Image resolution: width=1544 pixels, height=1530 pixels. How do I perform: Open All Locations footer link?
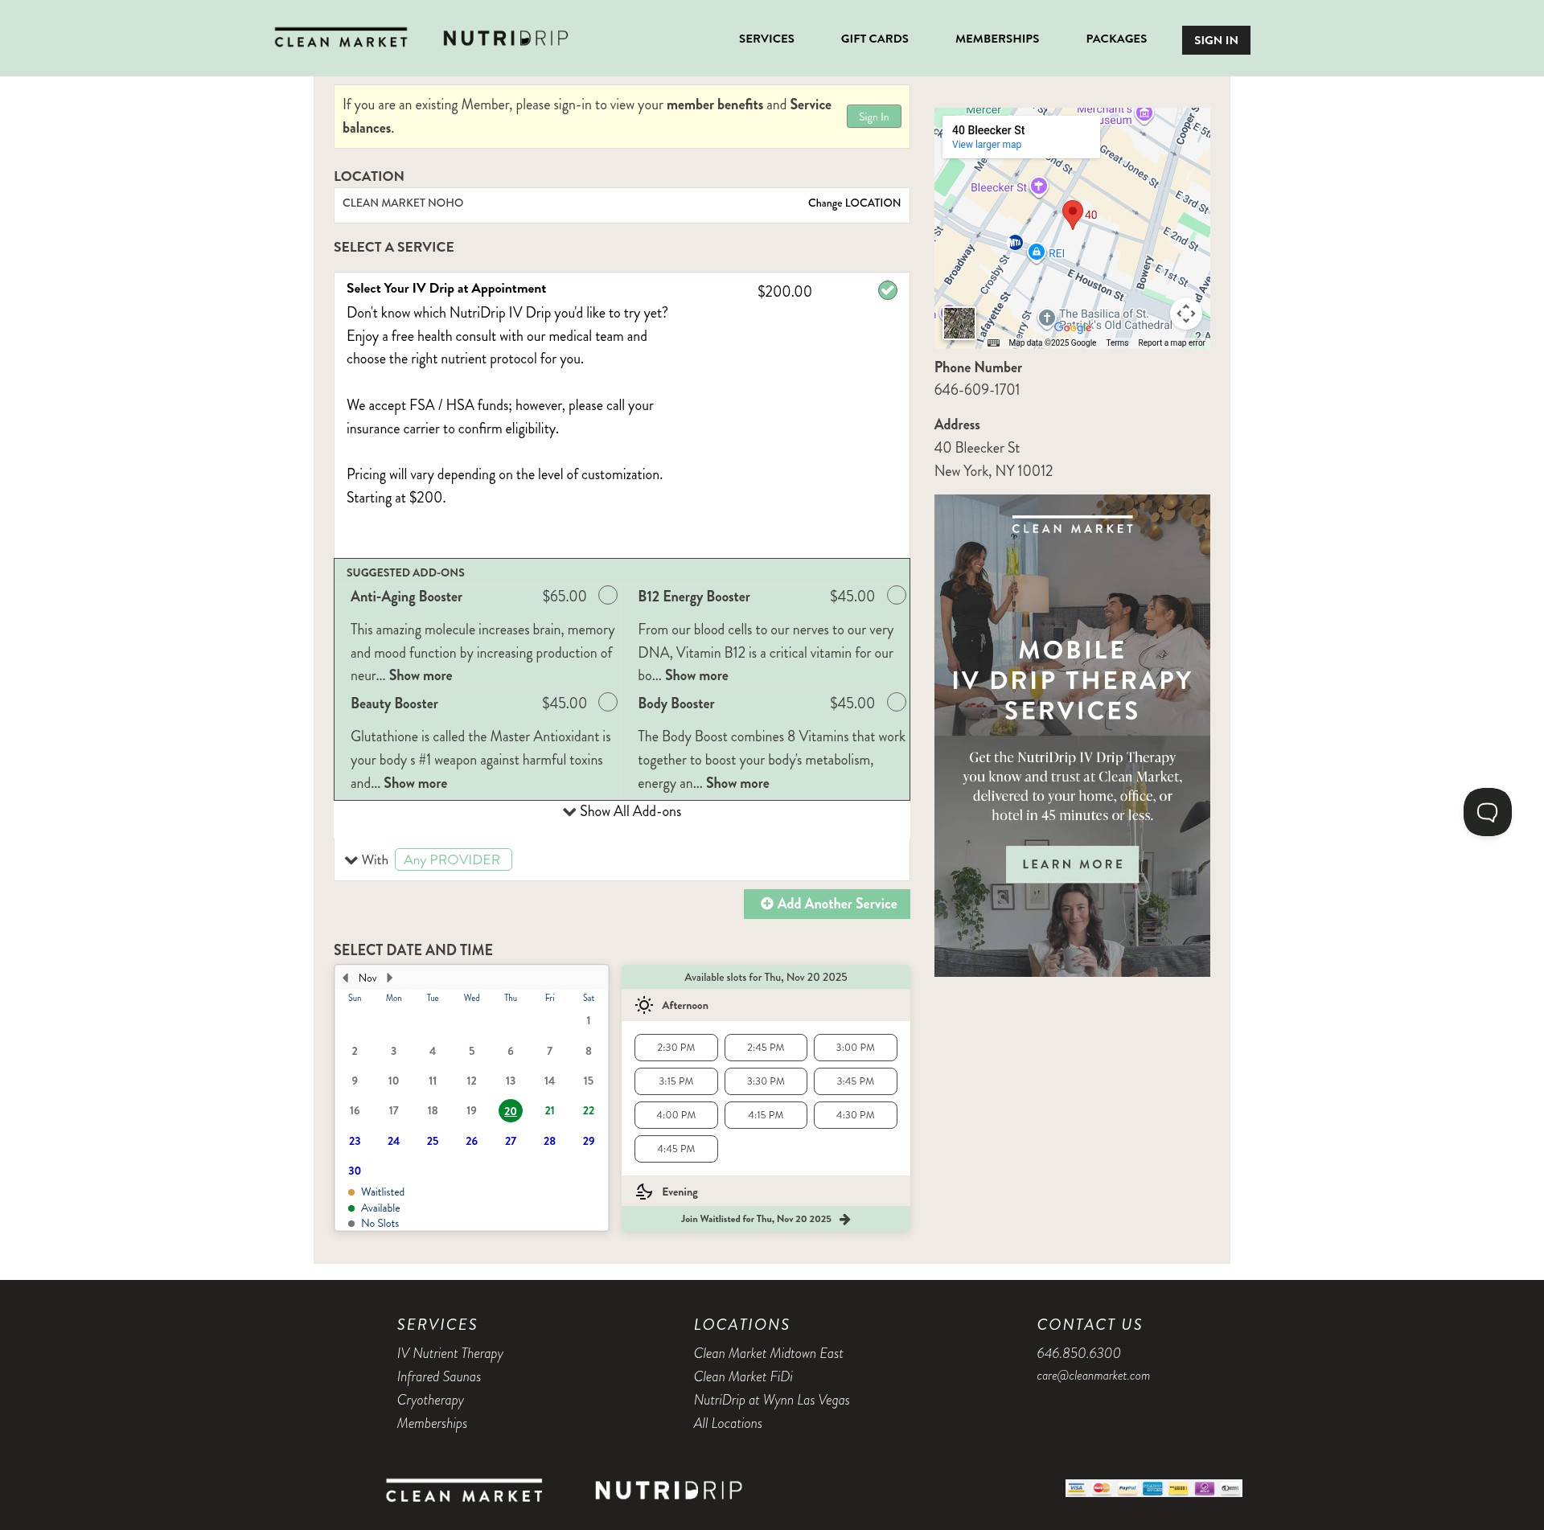pyautogui.click(x=728, y=1424)
